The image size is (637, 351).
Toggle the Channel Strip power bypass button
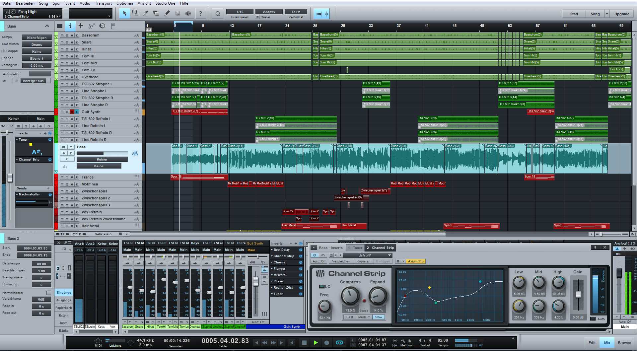[315, 255]
